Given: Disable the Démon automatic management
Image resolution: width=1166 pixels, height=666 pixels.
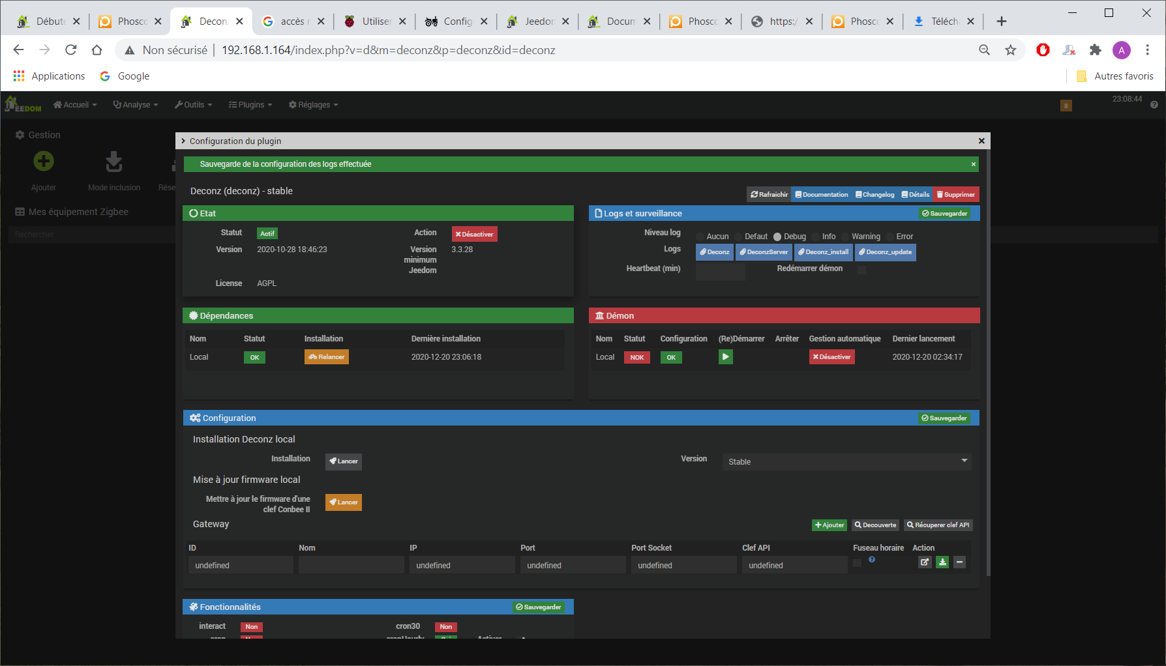Looking at the screenshot, I should pyautogui.click(x=832, y=357).
